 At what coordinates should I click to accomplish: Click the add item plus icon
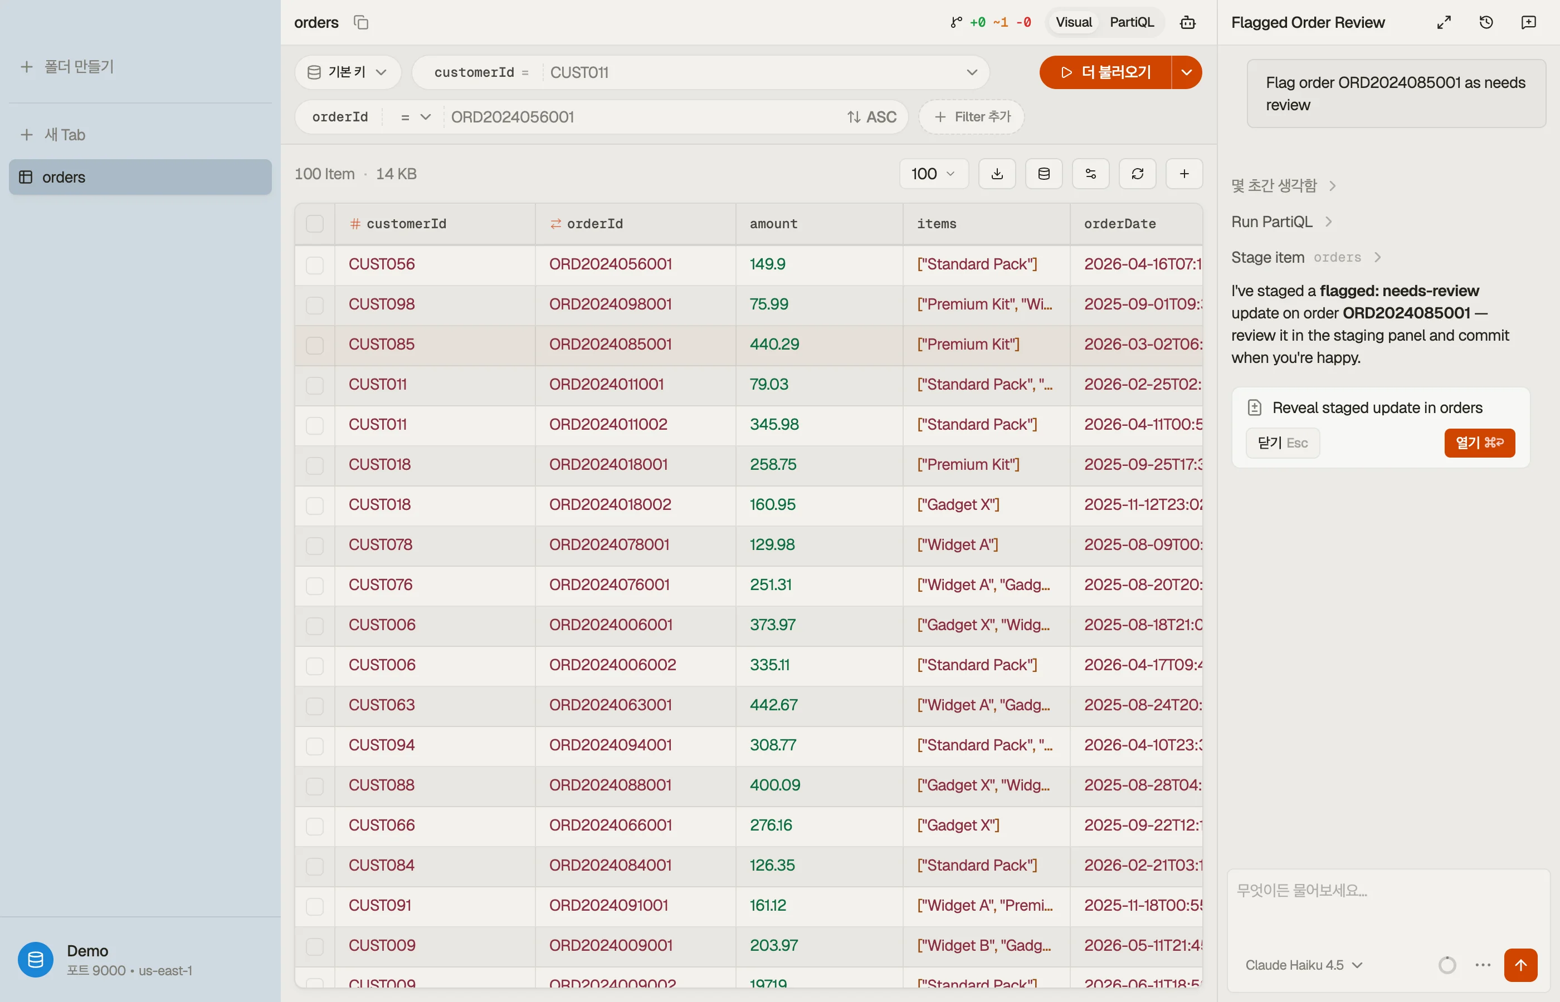point(1184,174)
